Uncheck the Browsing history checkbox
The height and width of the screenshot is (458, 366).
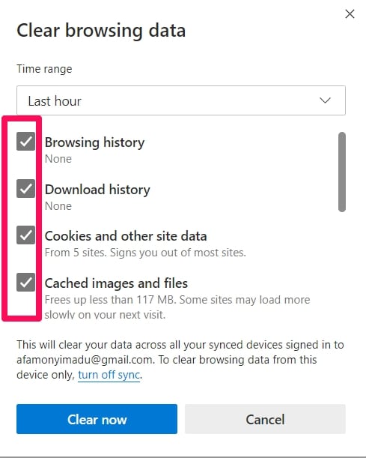coord(25,142)
